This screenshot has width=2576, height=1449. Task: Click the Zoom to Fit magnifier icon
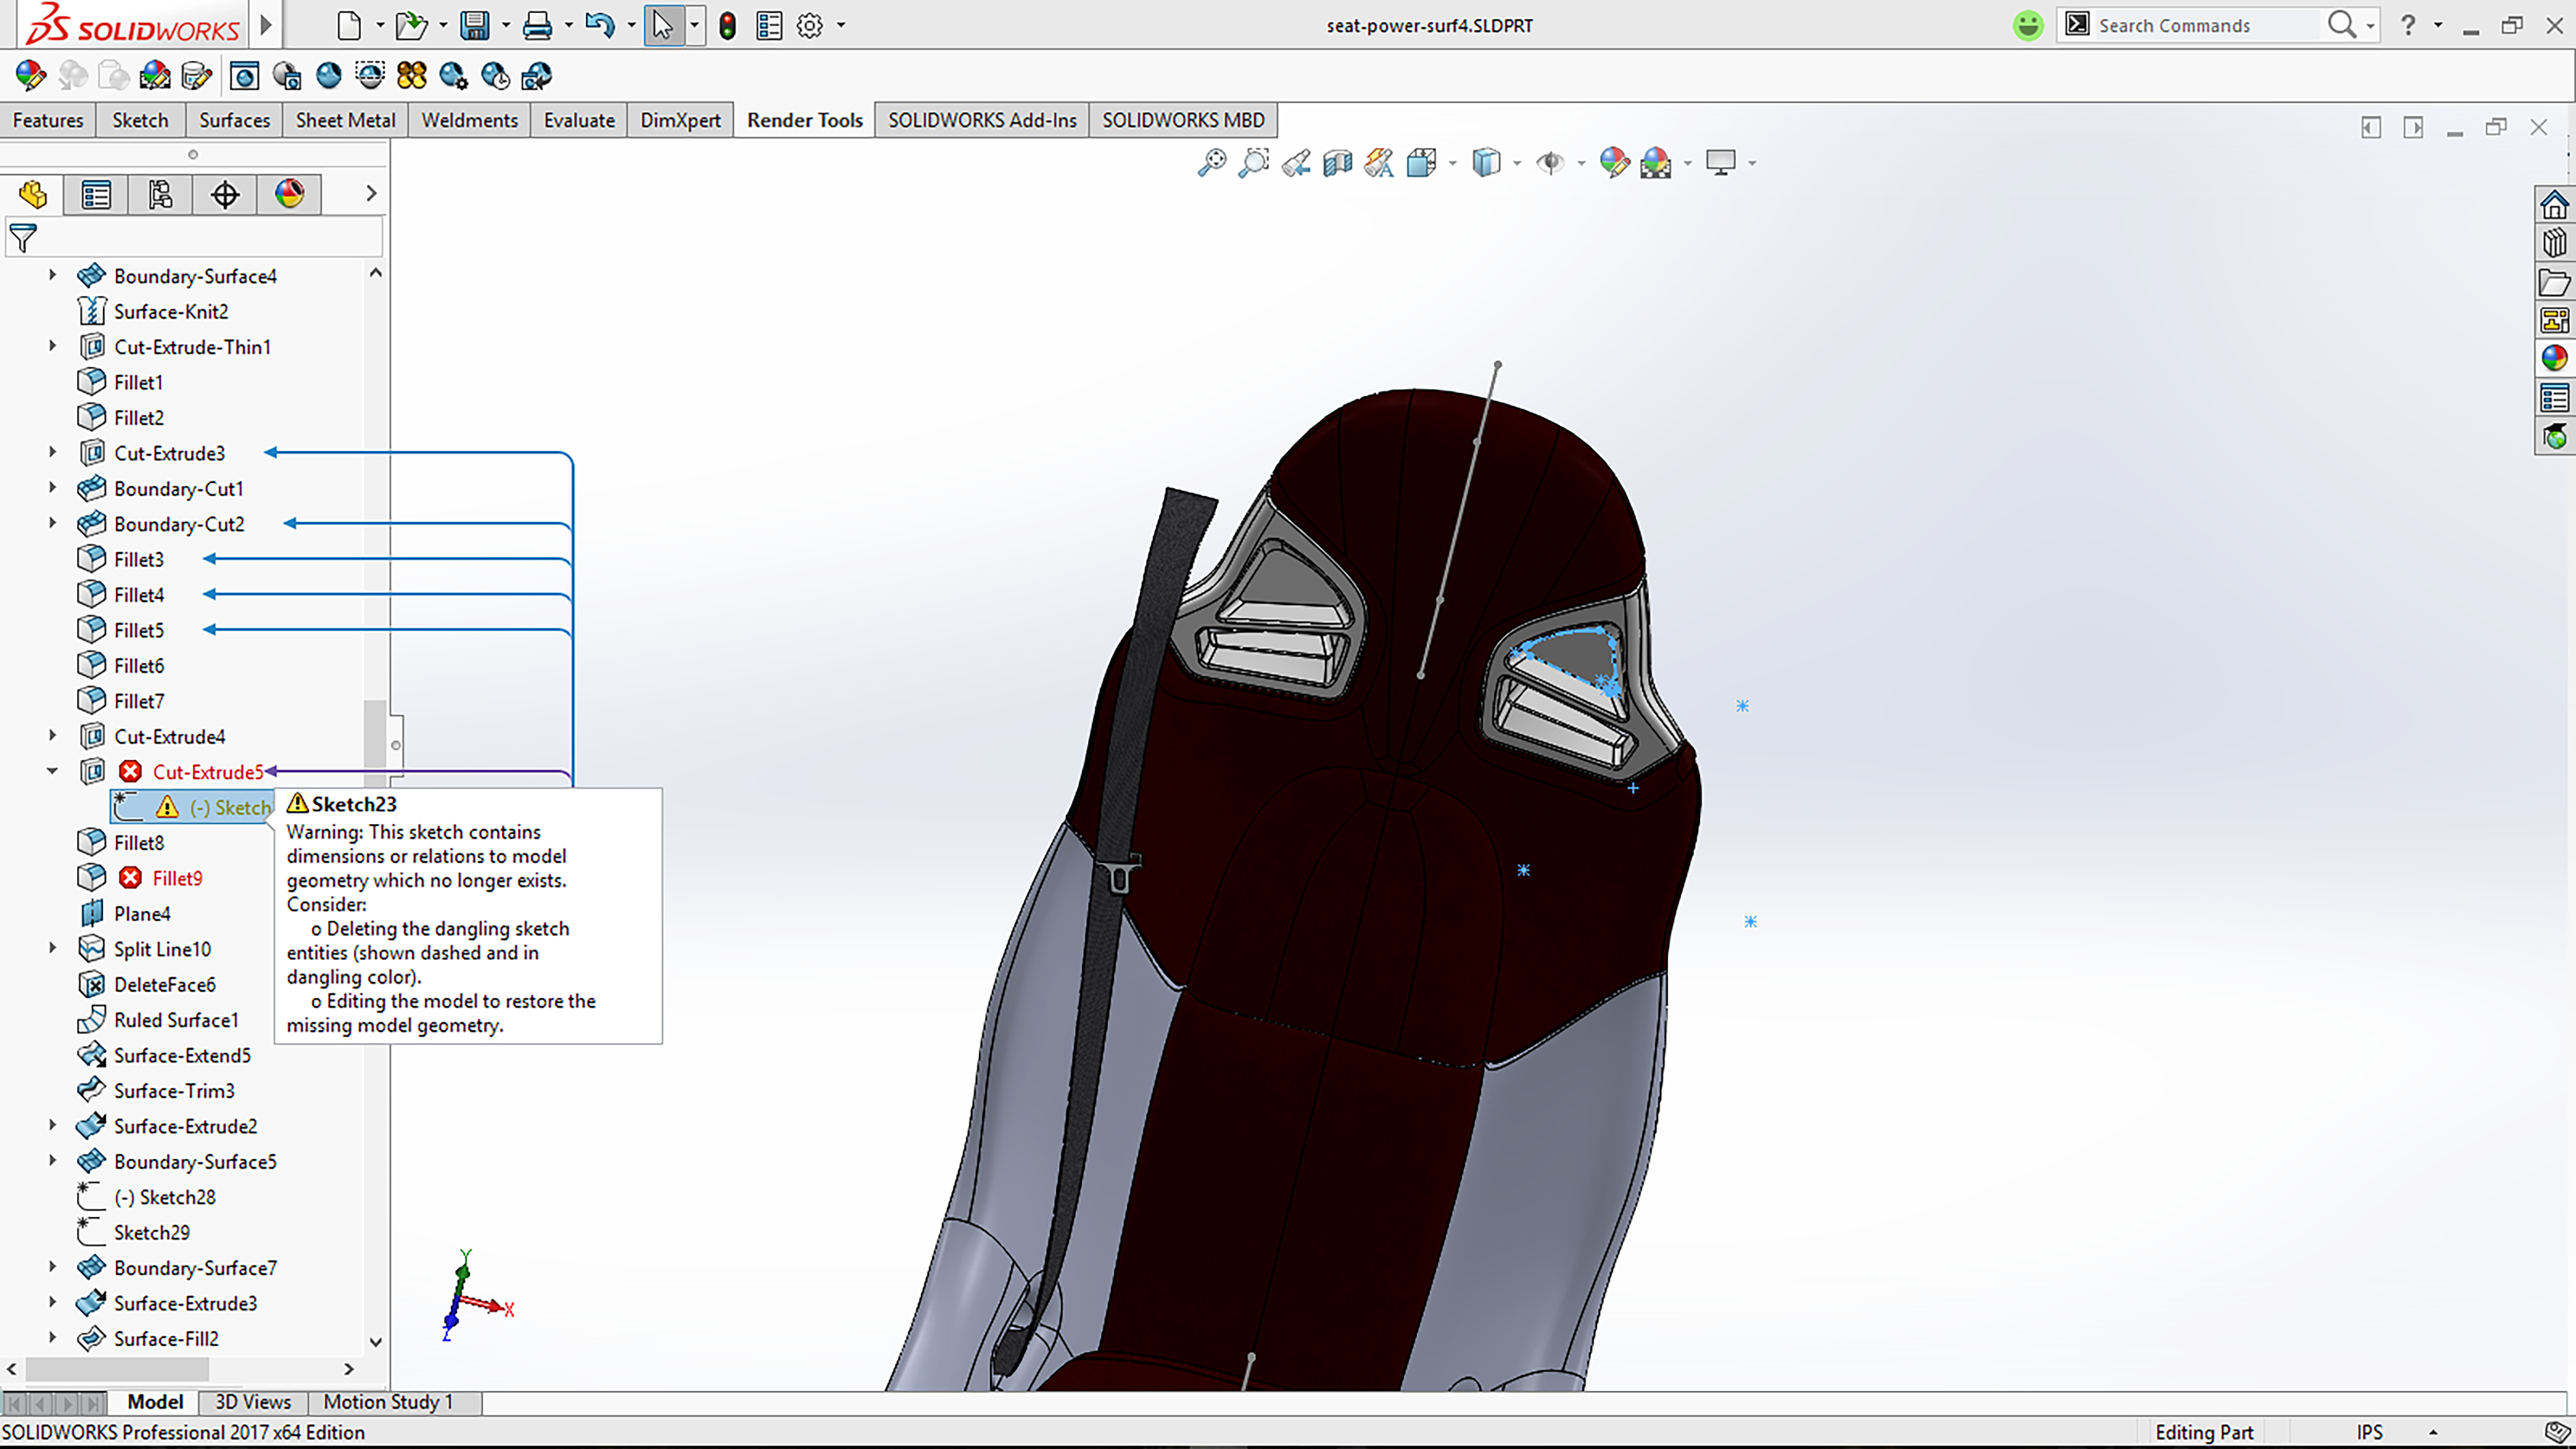[x=1211, y=163]
